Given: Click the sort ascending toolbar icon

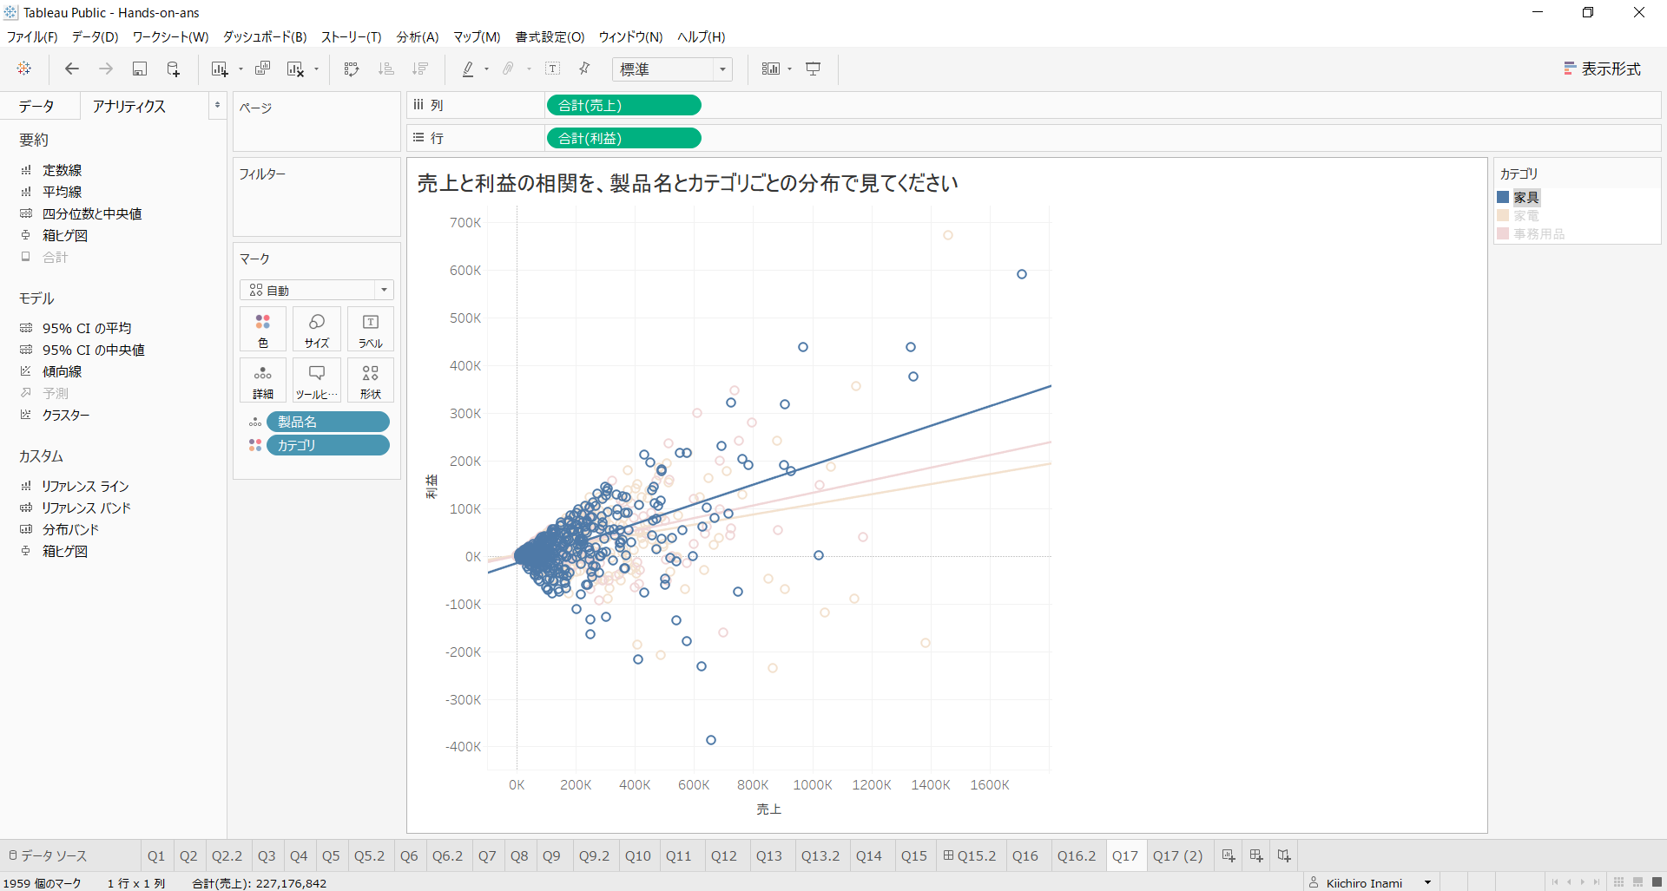Looking at the screenshot, I should click(386, 69).
